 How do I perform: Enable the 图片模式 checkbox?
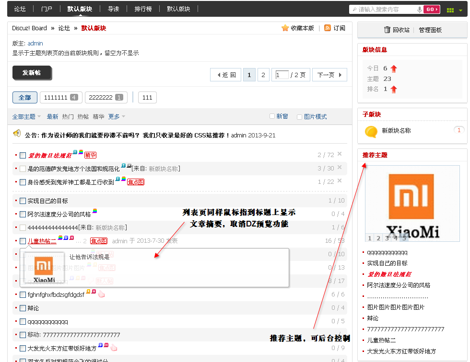299,117
